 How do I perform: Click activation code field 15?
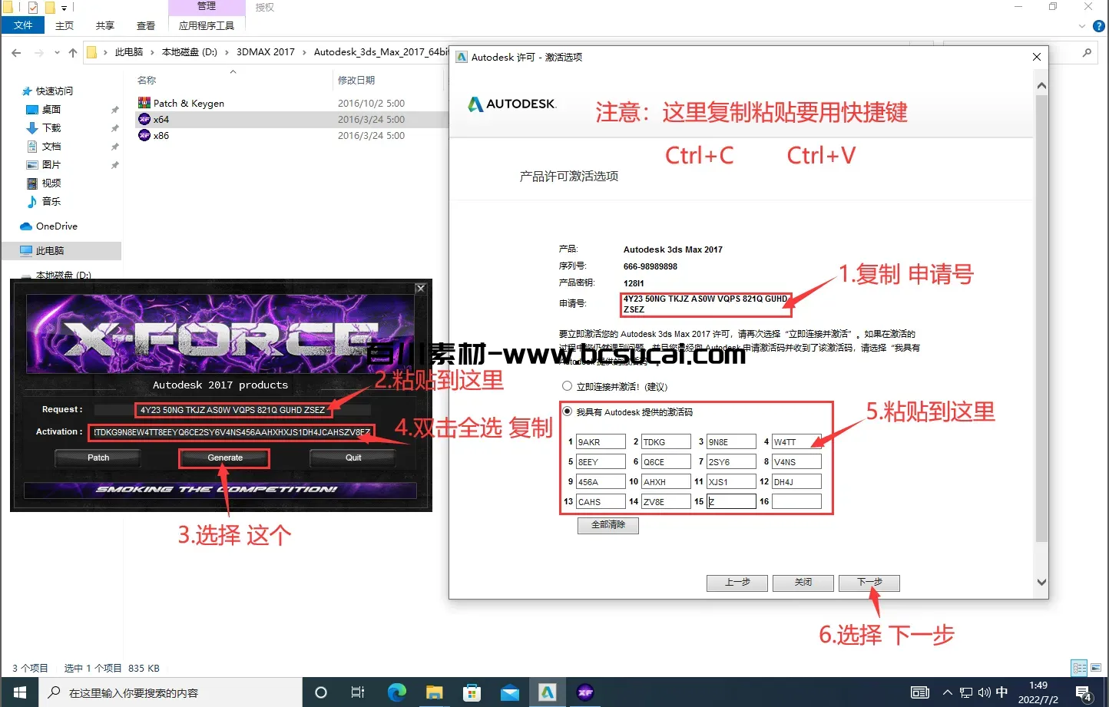[x=731, y=501]
